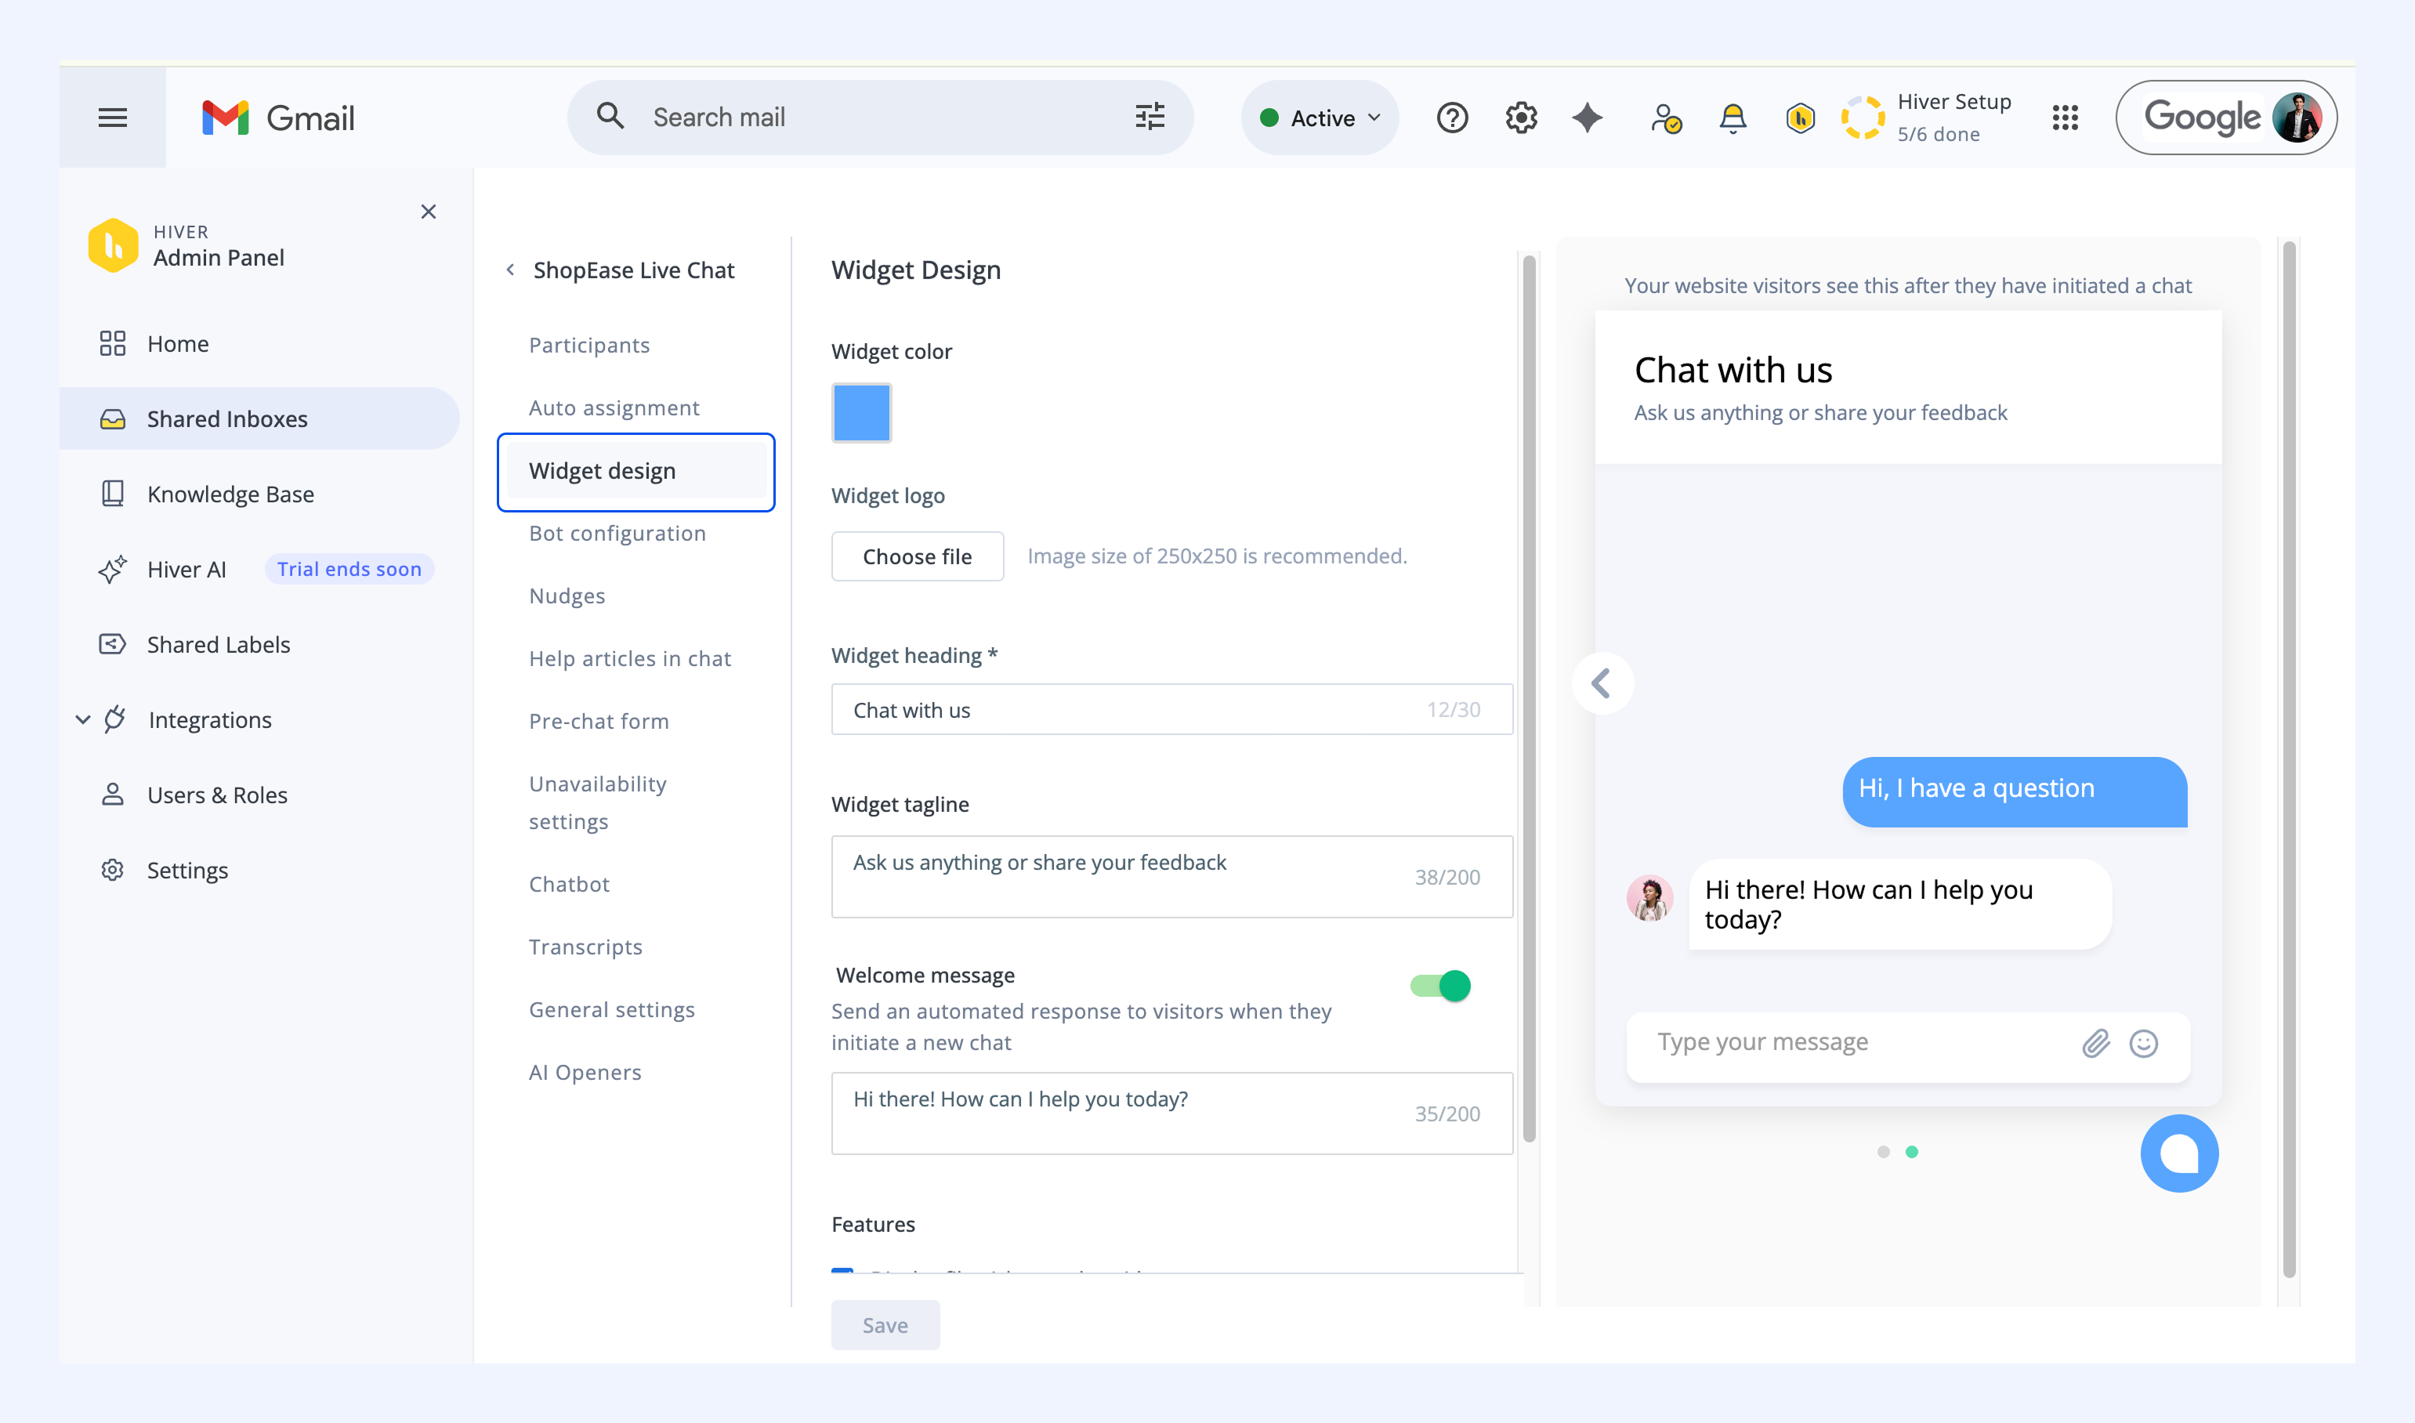Show previous widget preview slide

click(x=1602, y=684)
